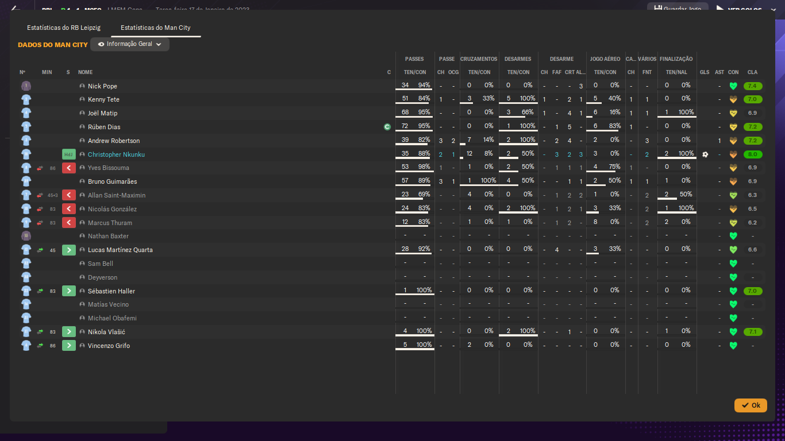Sort by the CLA rating column header
Image resolution: width=785 pixels, height=441 pixels.
pos(752,72)
